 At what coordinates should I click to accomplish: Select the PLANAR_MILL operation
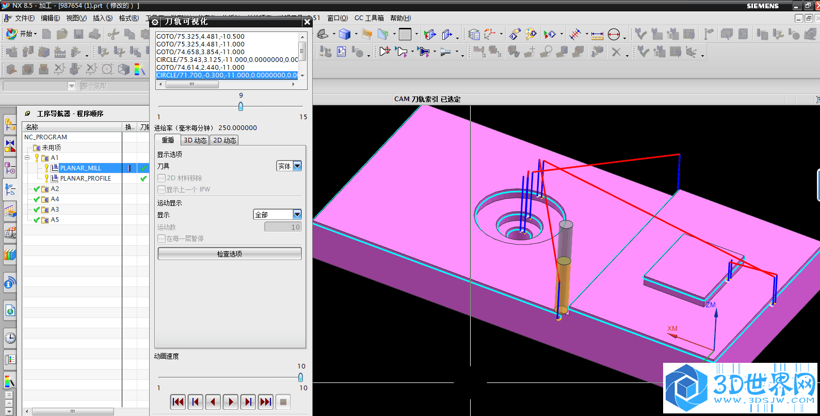tap(81, 168)
